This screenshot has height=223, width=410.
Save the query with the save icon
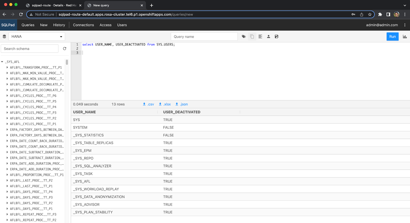click(276, 37)
